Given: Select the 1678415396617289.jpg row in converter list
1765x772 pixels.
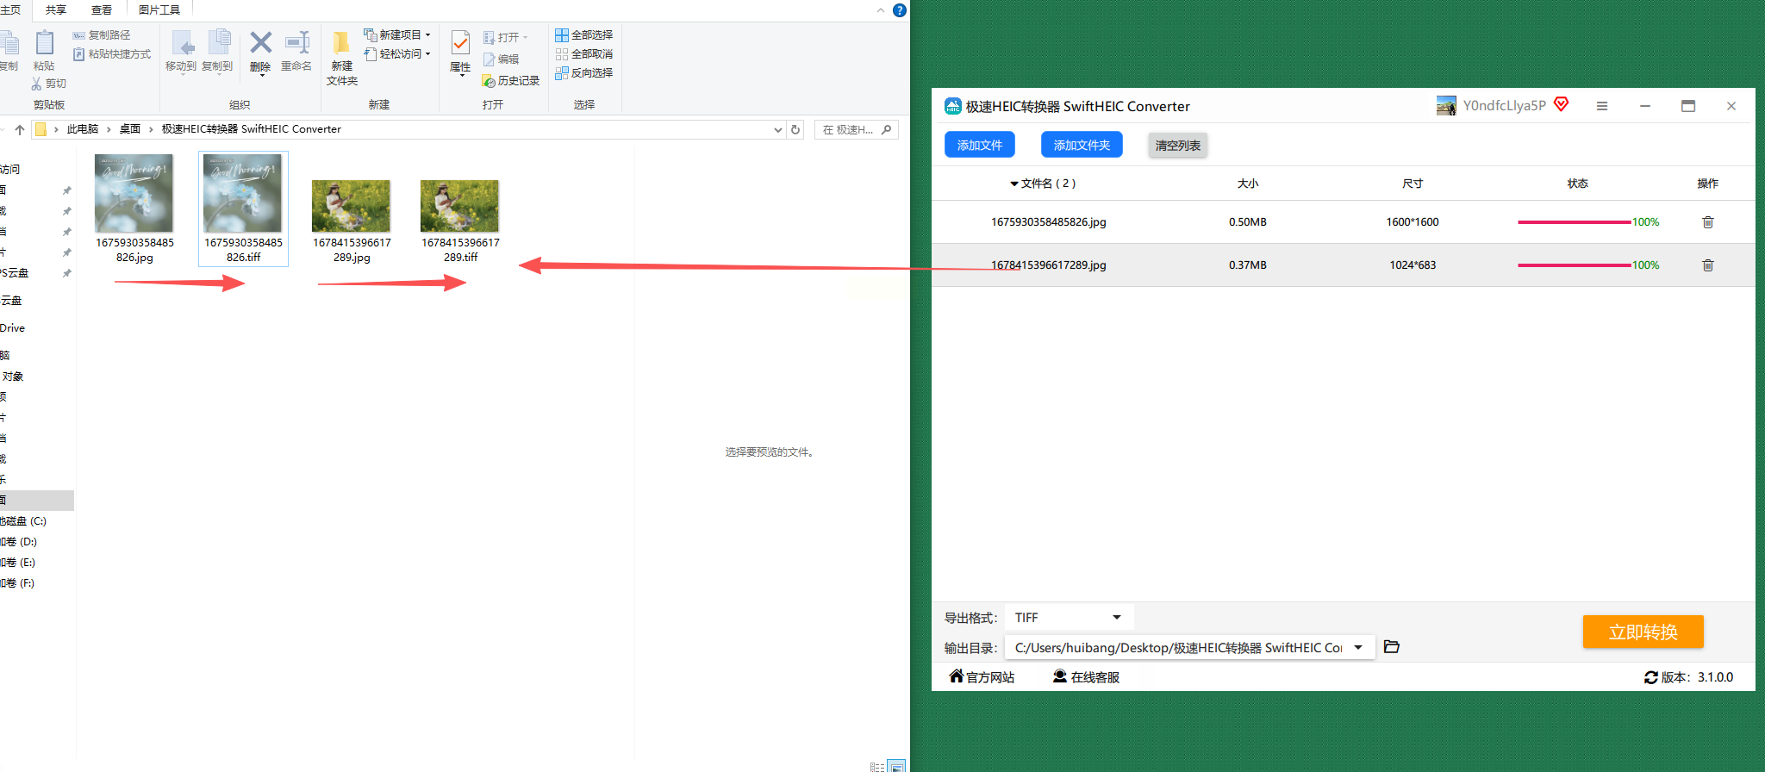Looking at the screenshot, I should click(x=1344, y=265).
